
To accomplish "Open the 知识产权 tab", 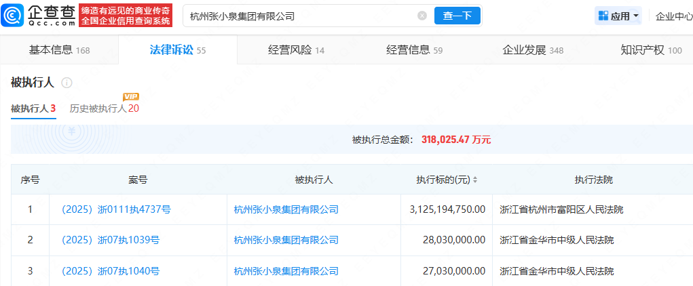I will point(650,50).
